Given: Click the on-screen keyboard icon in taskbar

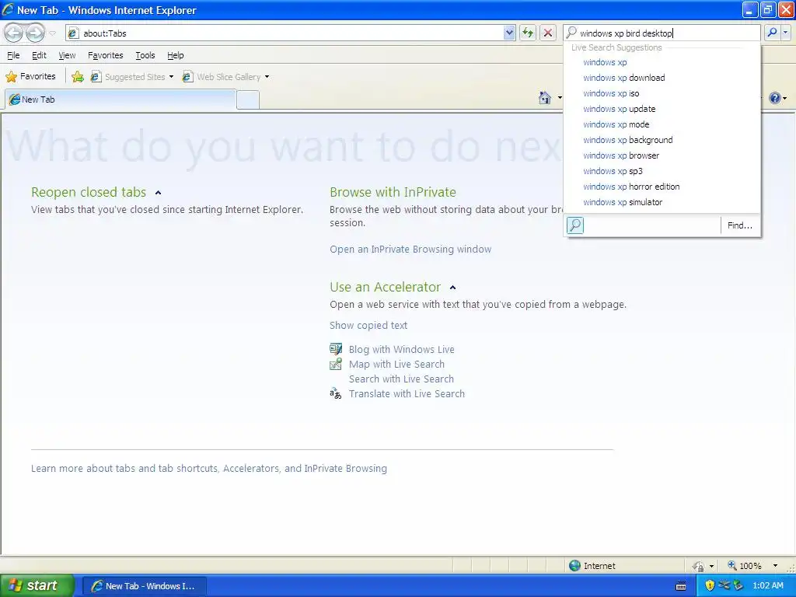Looking at the screenshot, I should tap(681, 586).
